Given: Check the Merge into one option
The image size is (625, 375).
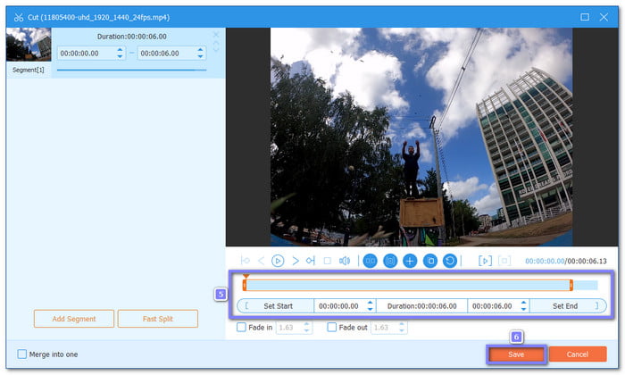Looking at the screenshot, I should (x=22, y=354).
